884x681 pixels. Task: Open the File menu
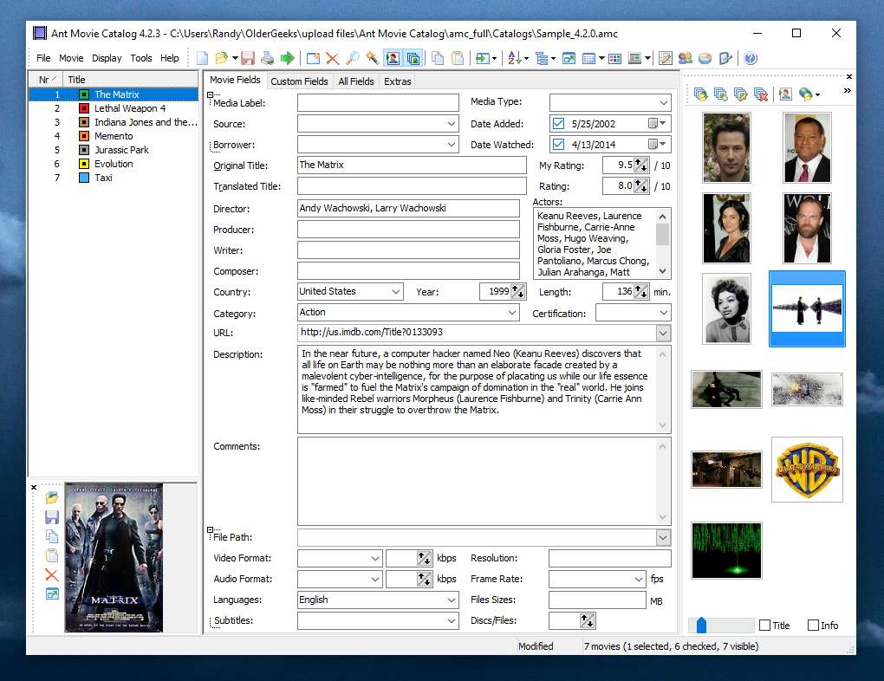click(43, 58)
